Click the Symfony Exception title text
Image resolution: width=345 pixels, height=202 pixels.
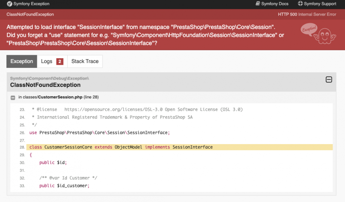(31, 4)
